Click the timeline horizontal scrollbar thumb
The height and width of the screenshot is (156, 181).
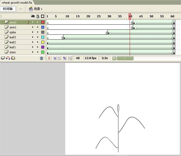[x=125, y=58]
